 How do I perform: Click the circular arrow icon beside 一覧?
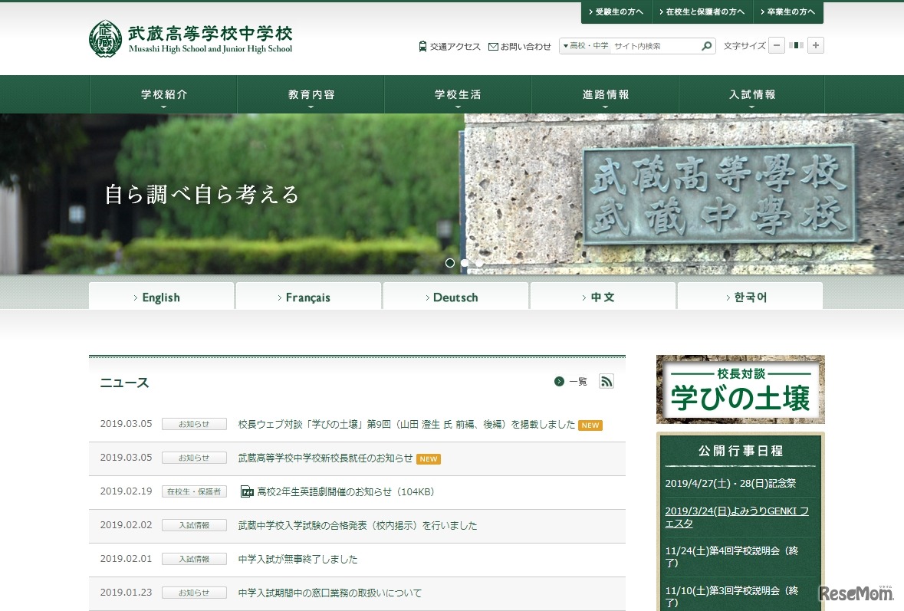point(559,381)
